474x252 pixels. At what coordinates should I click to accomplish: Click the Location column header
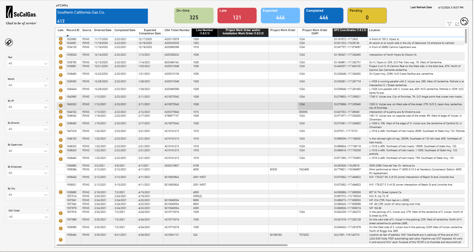pyautogui.click(x=374, y=30)
